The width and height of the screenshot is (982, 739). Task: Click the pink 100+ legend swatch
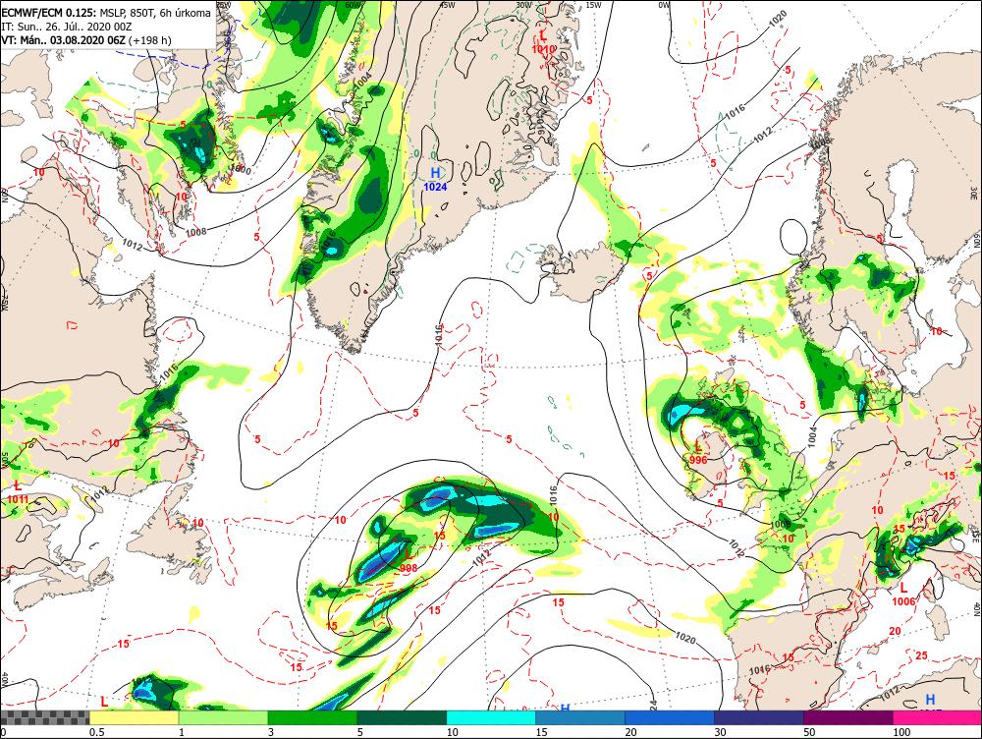coord(937,717)
